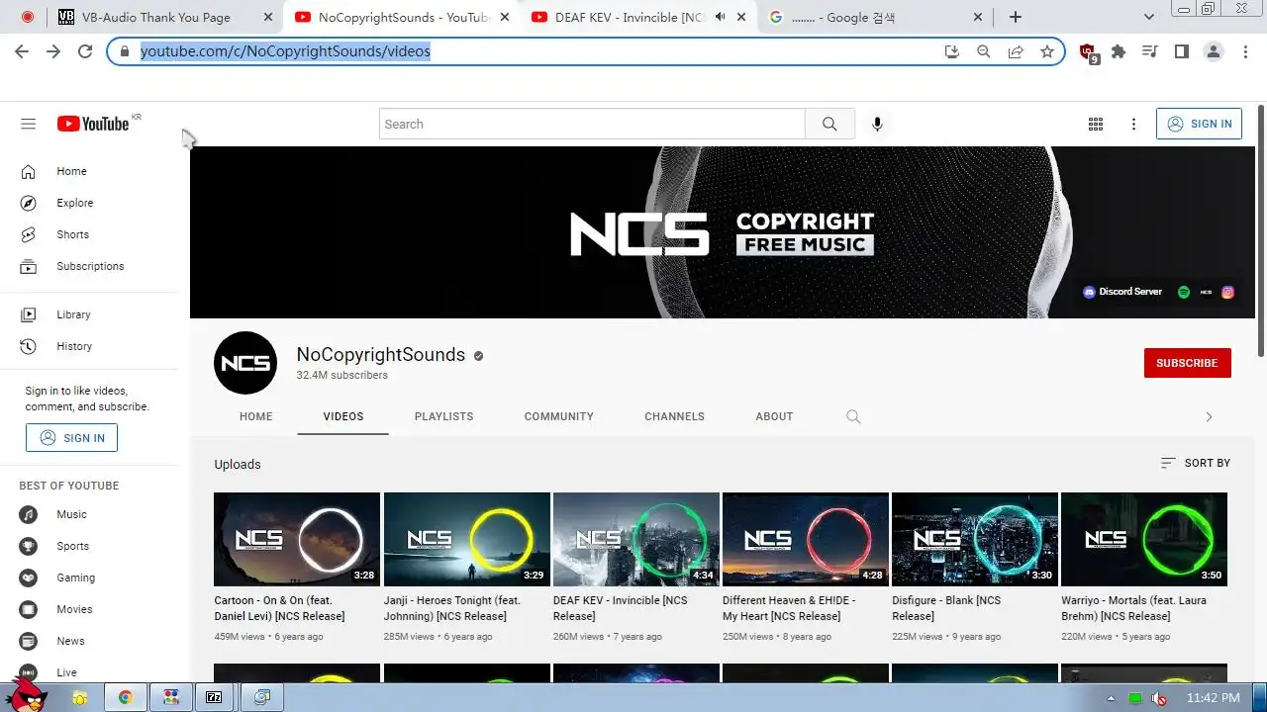The width and height of the screenshot is (1267, 712).
Task: Open the CHANNELS tab
Action: (x=675, y=416)
